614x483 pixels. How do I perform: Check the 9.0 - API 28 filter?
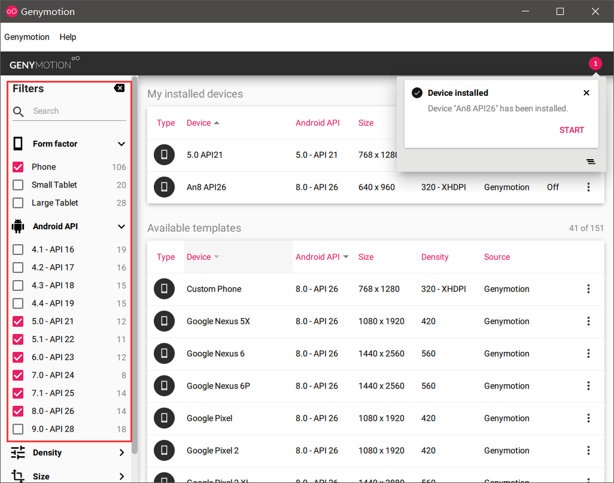(x=18, y=429)
